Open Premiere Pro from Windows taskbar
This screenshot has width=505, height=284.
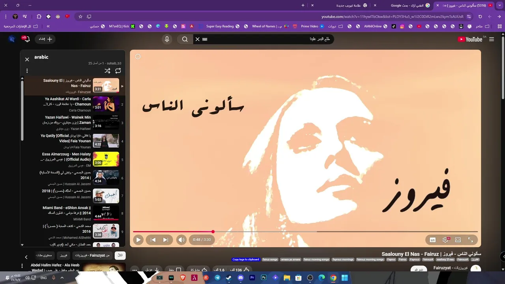point(252,278)
